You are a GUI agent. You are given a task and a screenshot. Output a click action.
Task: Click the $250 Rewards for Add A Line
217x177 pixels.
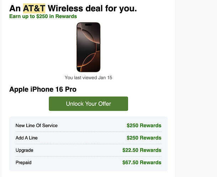(144, 138)
